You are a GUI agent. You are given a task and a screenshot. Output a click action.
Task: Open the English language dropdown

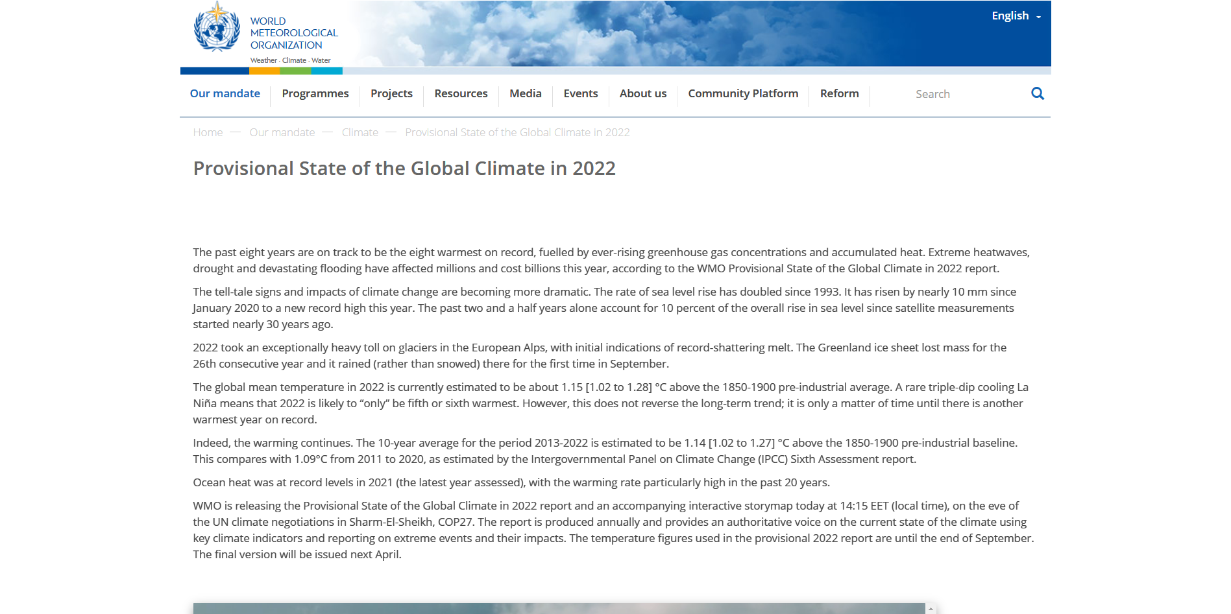point(1016,16)
